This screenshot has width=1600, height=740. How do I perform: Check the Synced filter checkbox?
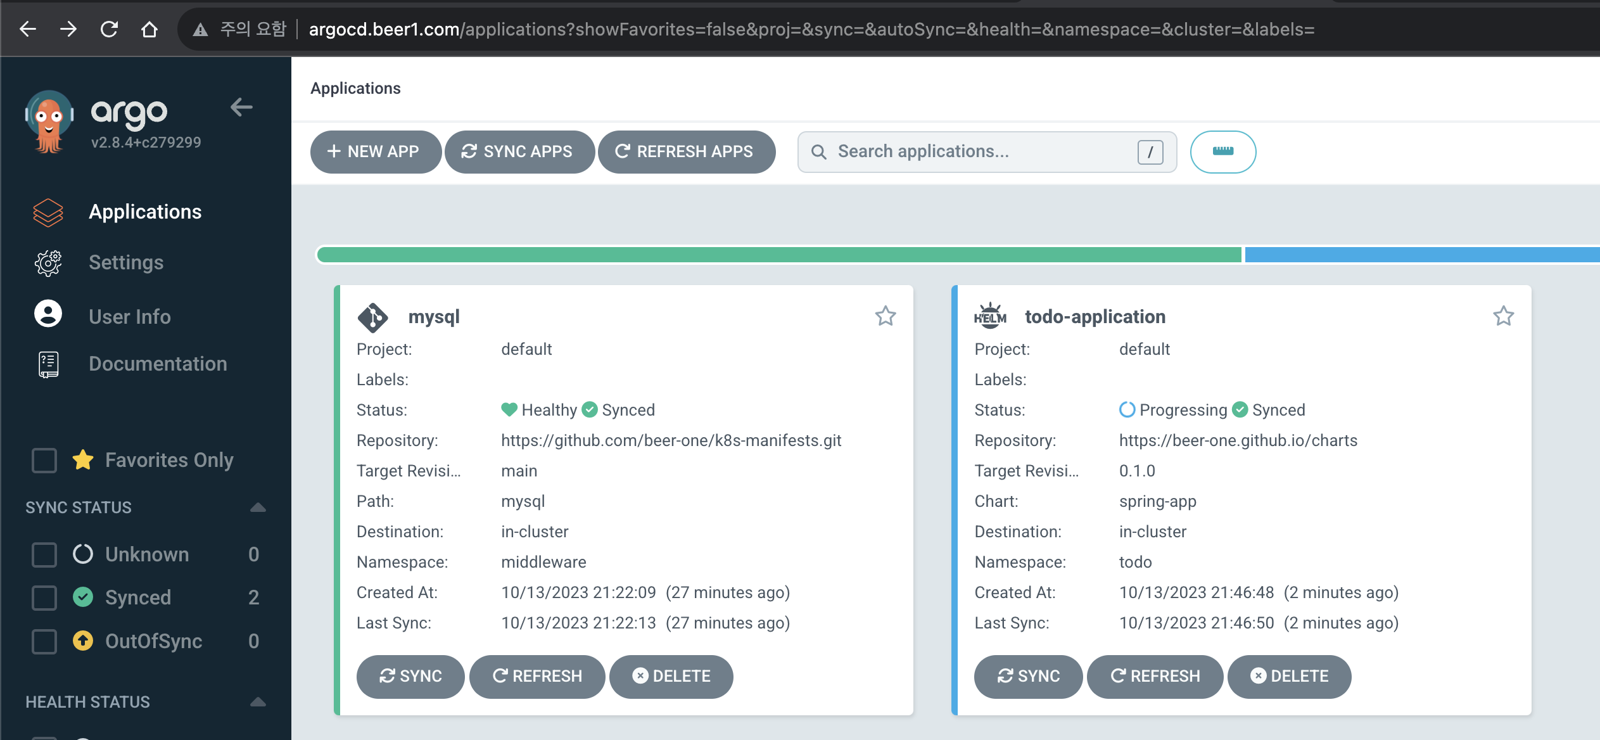click(x=44, y=597)
